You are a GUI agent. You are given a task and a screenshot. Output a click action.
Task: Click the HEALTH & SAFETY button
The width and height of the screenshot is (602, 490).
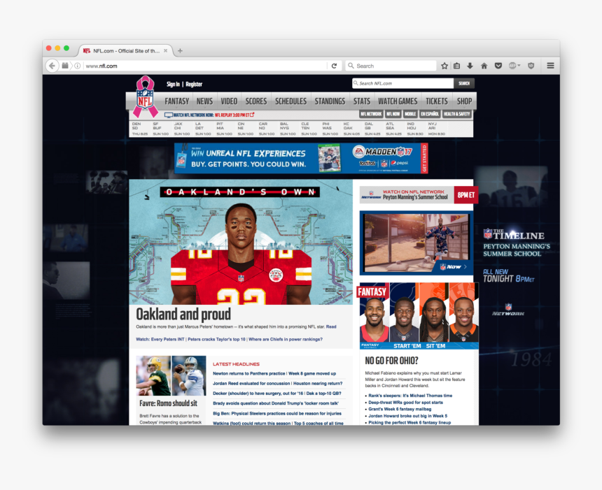click(456, 114)
